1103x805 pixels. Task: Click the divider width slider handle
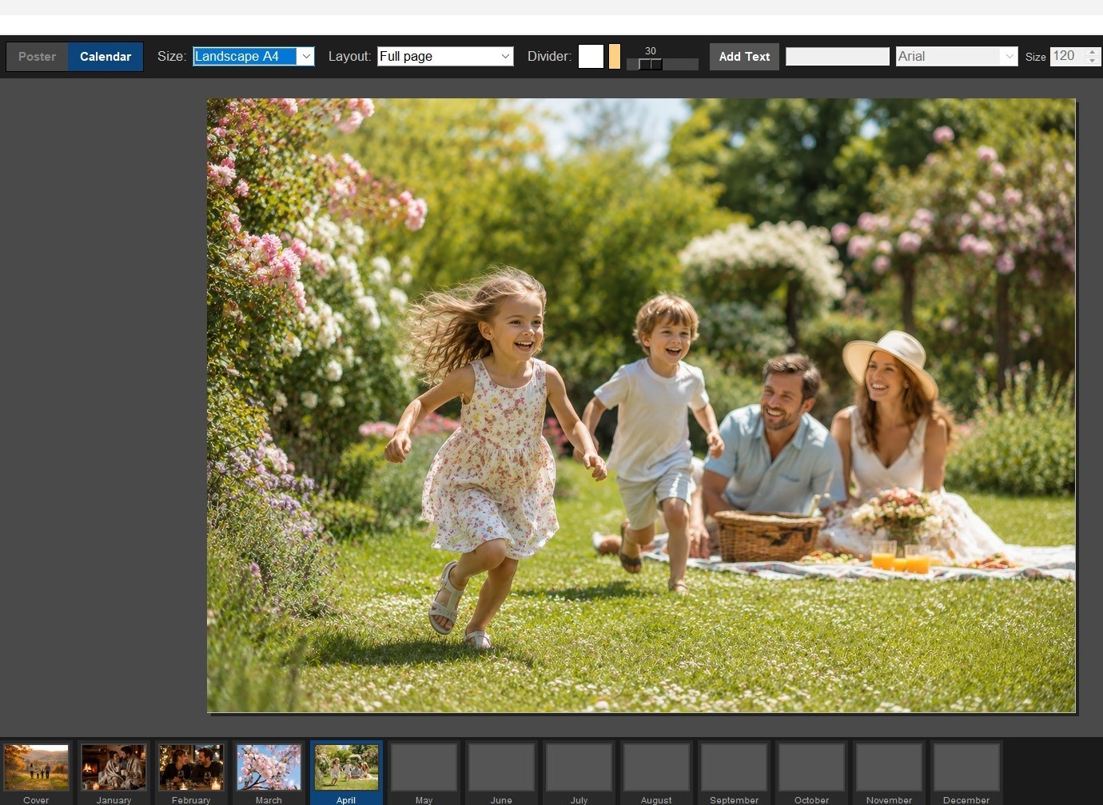click(x=651, y=64)
